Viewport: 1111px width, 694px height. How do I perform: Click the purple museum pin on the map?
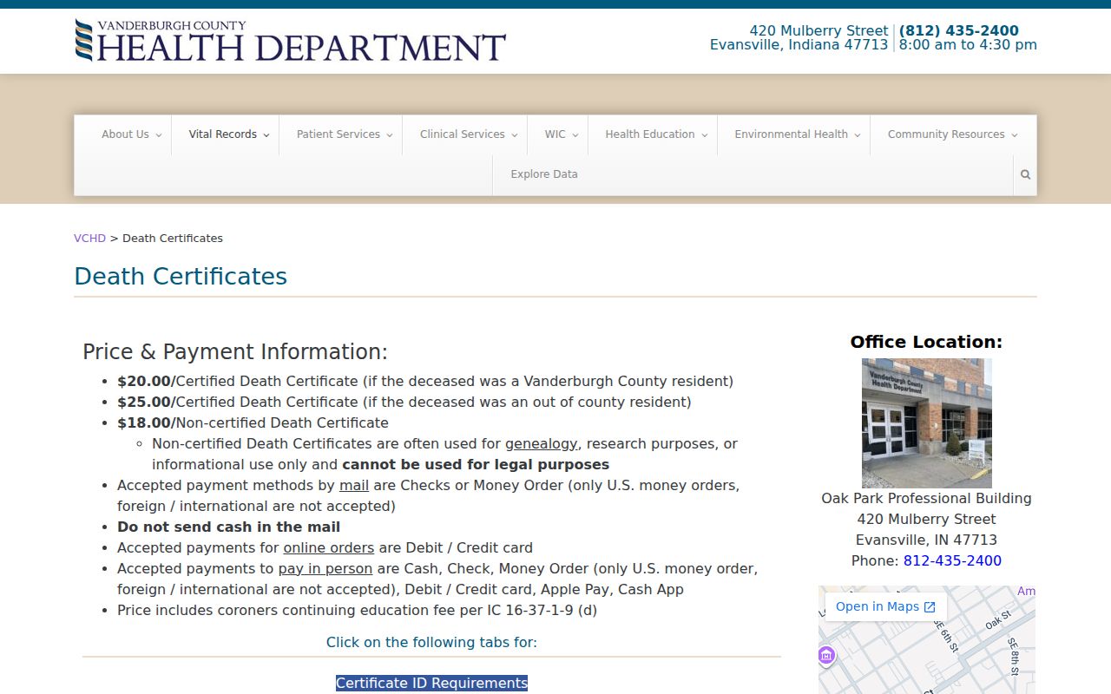826,655
